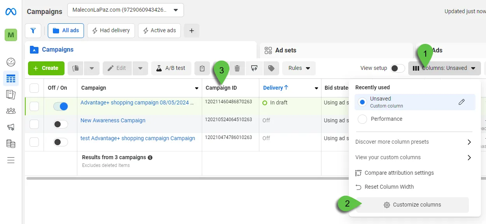Viewport: 486px width, 224px height.
Task: Click the Off / On column header
Action: click(x=58, y=88)
